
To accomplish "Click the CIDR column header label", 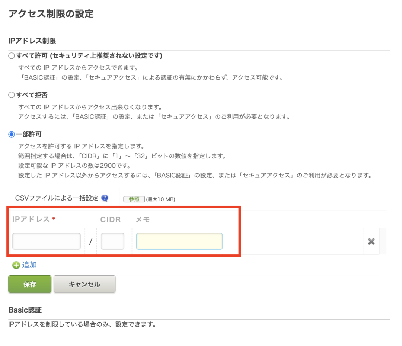I will click(111, 220).
